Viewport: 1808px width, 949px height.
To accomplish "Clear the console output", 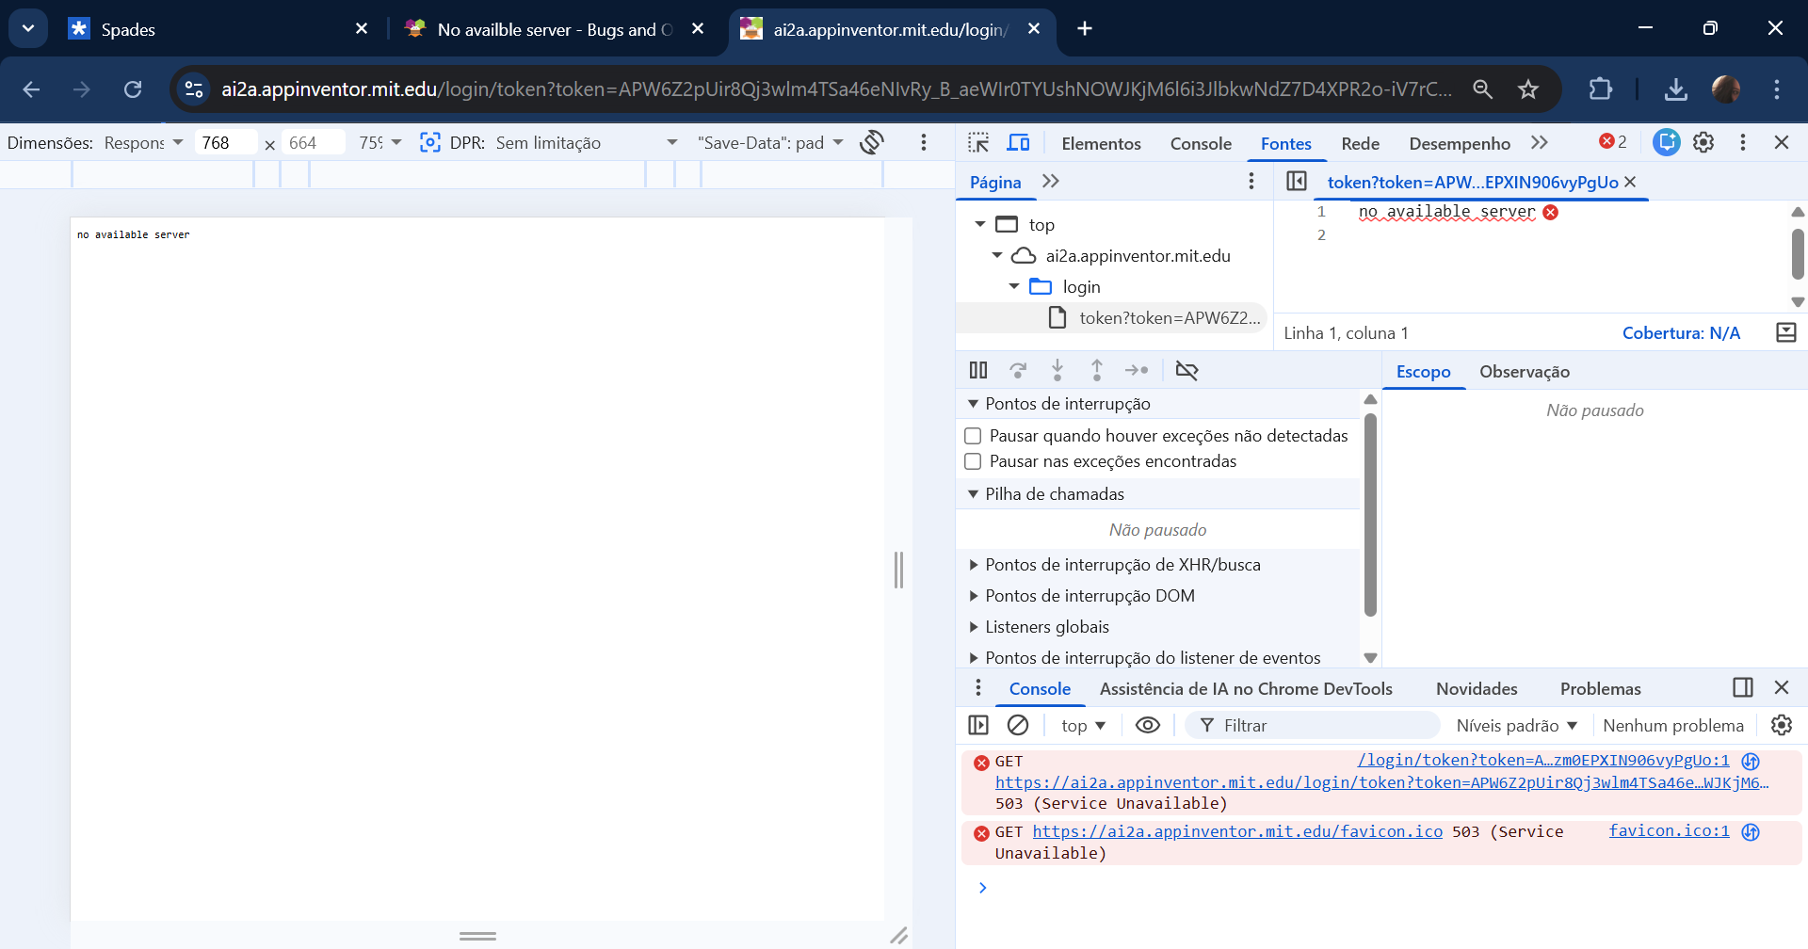I will tap(1018, 725).
